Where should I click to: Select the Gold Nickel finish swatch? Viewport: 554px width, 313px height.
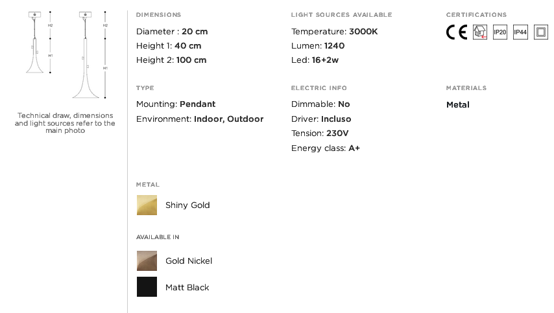coord(147,261)
